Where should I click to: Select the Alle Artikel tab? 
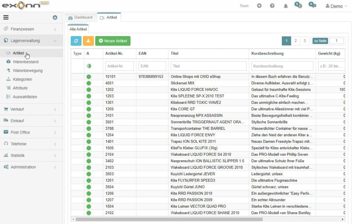click(78, 29)
